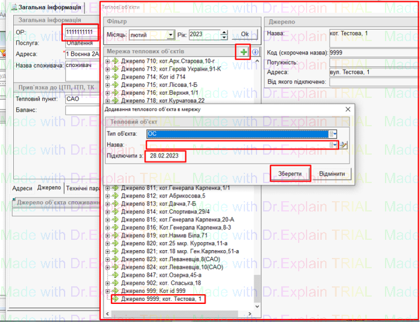Expand Джерело 713 Героїв України node

(107, 69)
